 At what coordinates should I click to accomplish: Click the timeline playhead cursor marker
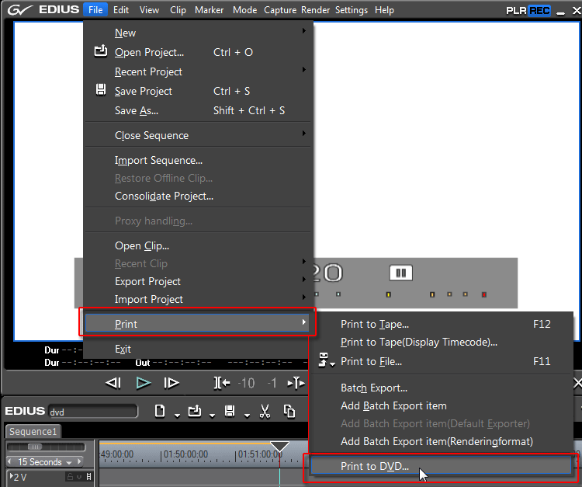click(x=279, y=446)
